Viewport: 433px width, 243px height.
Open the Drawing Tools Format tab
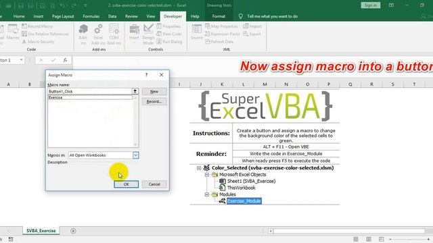point(219,16)
